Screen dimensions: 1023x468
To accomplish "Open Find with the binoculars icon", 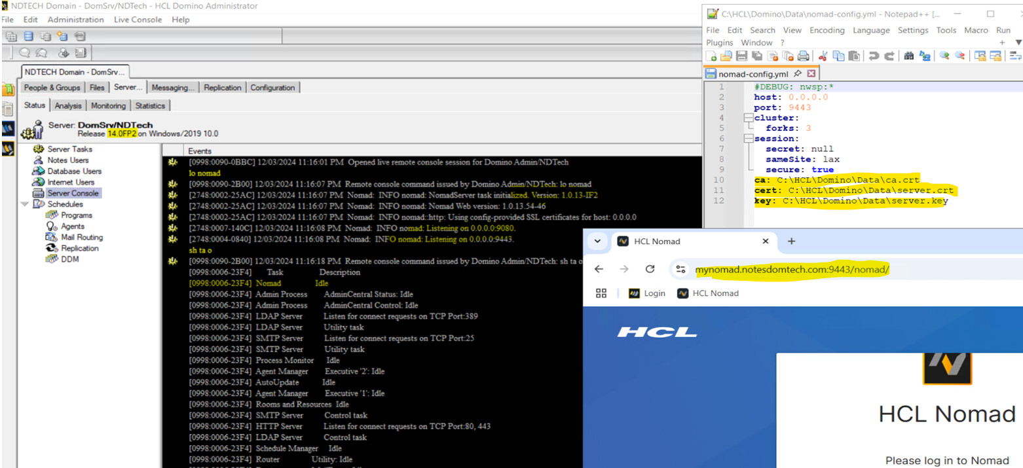I will point(909,56).
